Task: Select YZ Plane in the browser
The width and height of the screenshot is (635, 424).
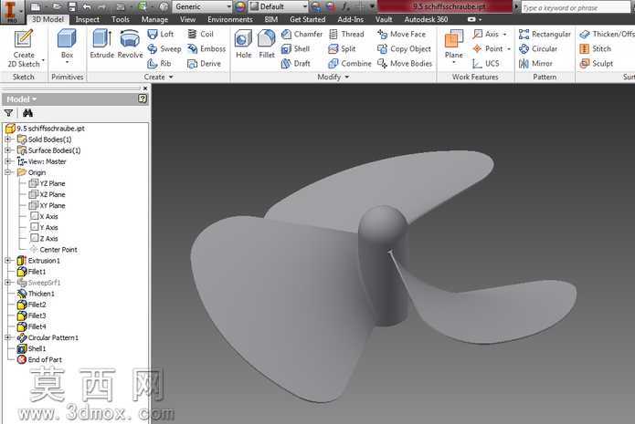Action: [47, 183]
